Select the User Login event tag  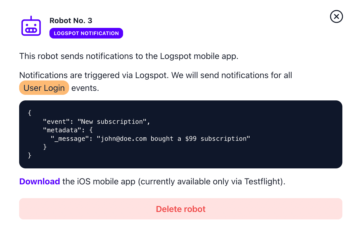coord(44,88)
